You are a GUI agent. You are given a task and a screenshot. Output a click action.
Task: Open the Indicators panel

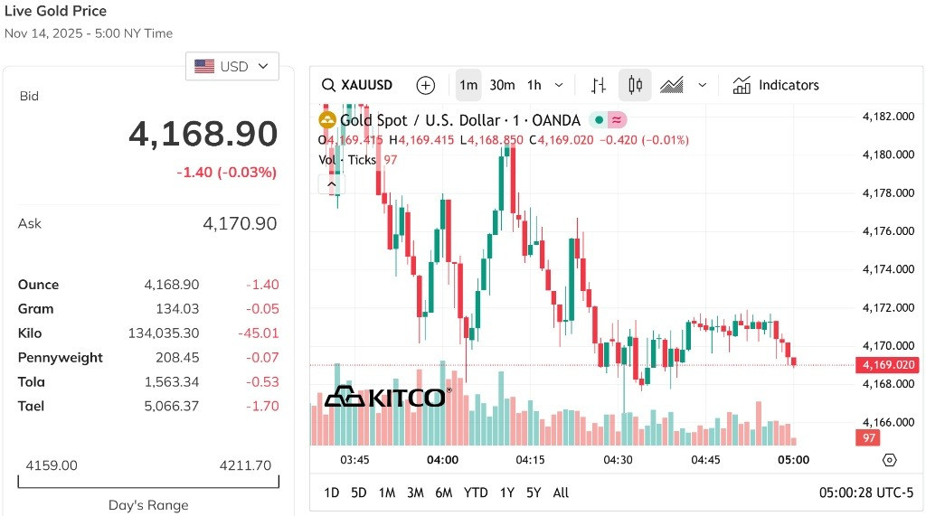[775, 85]
